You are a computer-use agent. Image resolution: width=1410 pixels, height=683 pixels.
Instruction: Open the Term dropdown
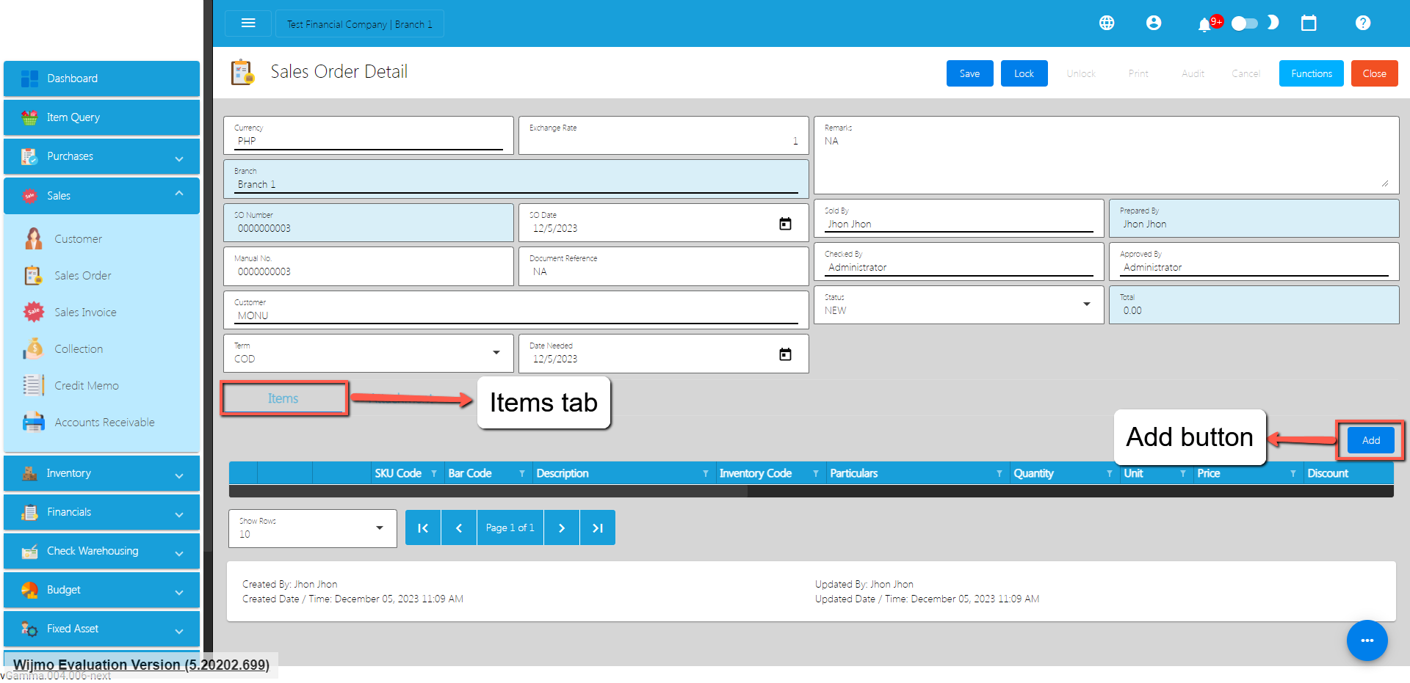click(x=496, y=353)
